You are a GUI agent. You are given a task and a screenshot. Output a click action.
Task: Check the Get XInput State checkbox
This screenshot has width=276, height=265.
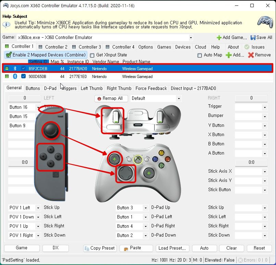92,55
